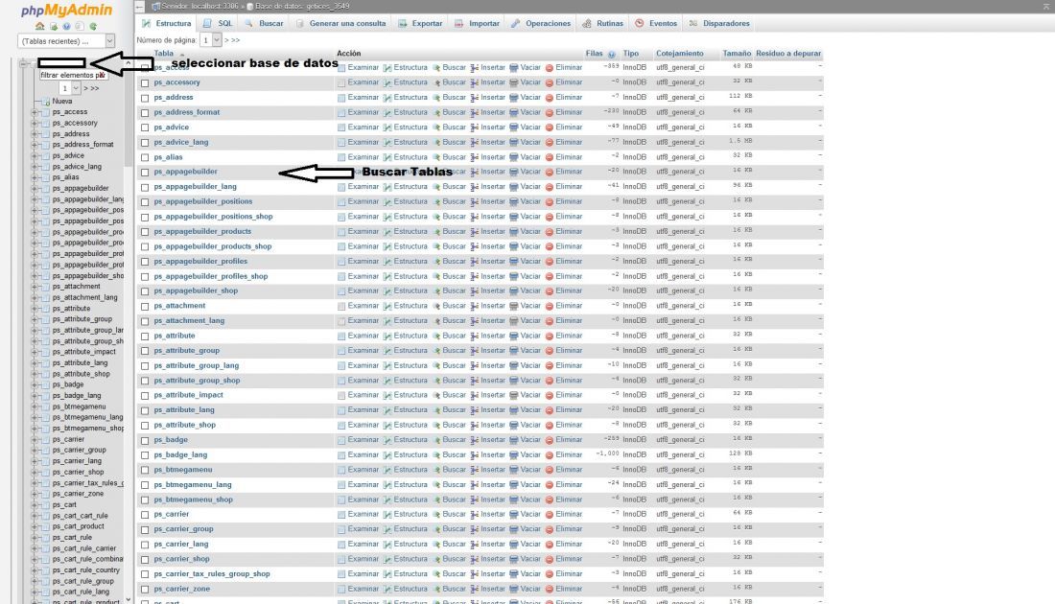The image size is (1055, 604).
Task: Check the ps_address row checkbox
Action: coord(145,98)
